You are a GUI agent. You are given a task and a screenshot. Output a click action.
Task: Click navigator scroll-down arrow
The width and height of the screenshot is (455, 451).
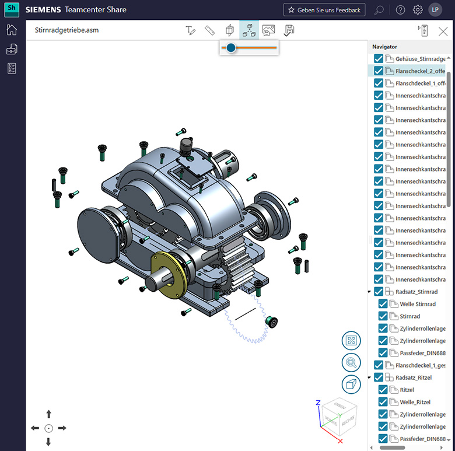coord(449,440)
